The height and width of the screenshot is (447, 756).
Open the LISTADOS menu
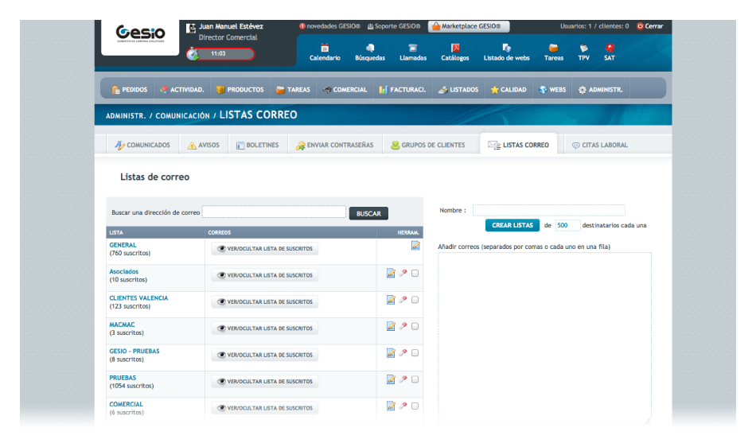coord(458,90)
